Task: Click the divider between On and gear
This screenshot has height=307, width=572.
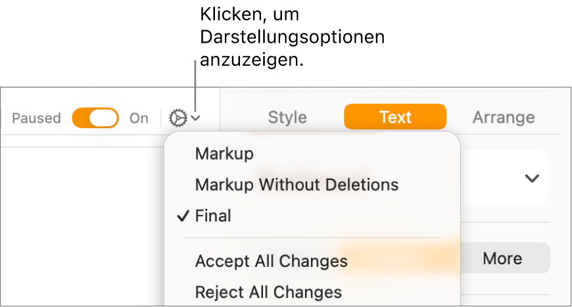Action: (160, 118)
